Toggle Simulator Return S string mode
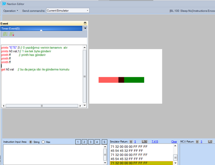The height and width of the screenshot is (165, 215). pos(135,142)
